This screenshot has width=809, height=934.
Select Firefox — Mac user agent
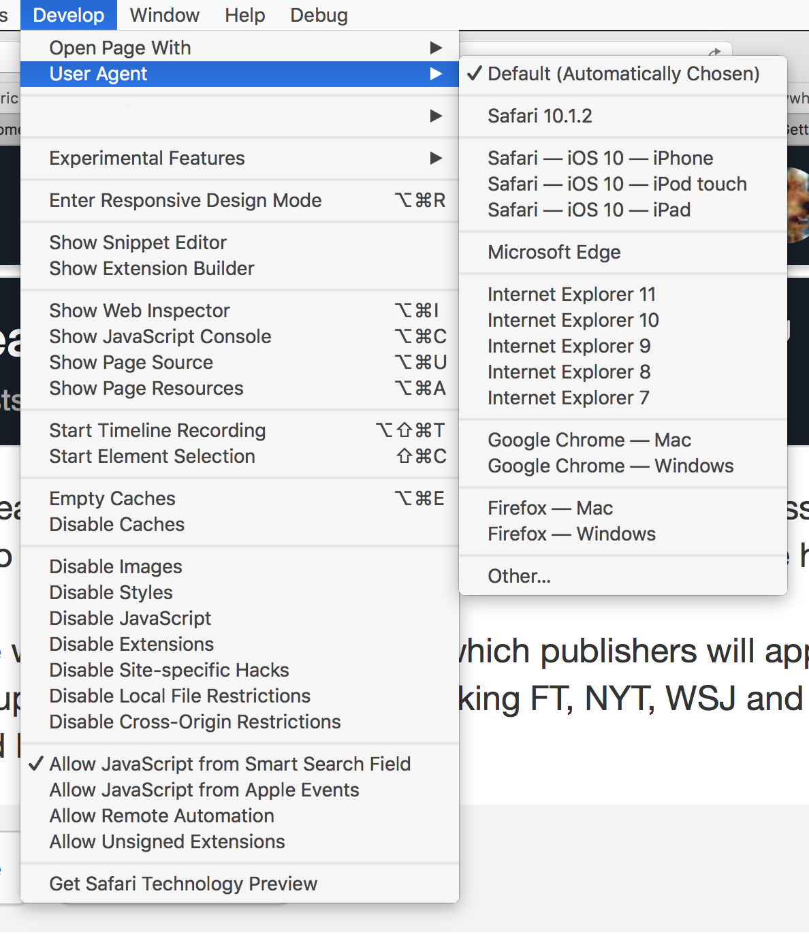550,508
